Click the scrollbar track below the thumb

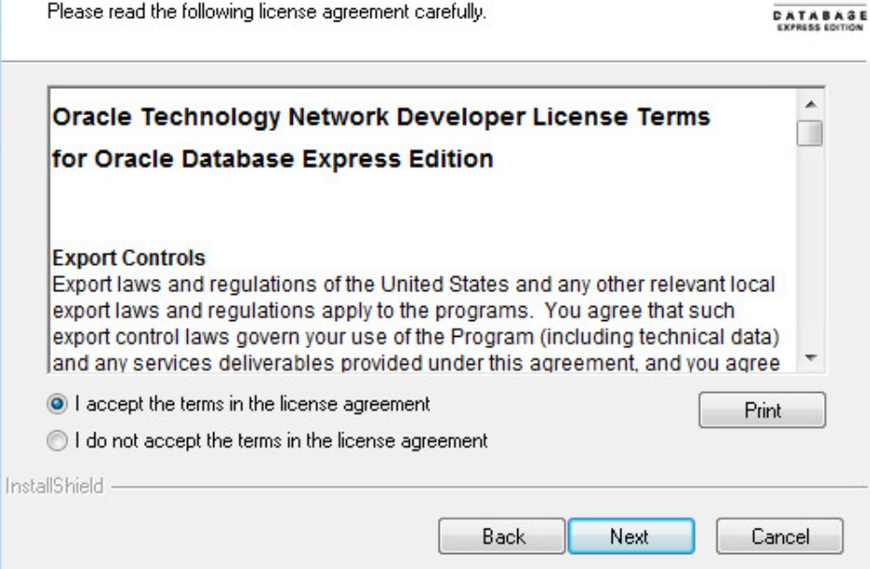811,246
